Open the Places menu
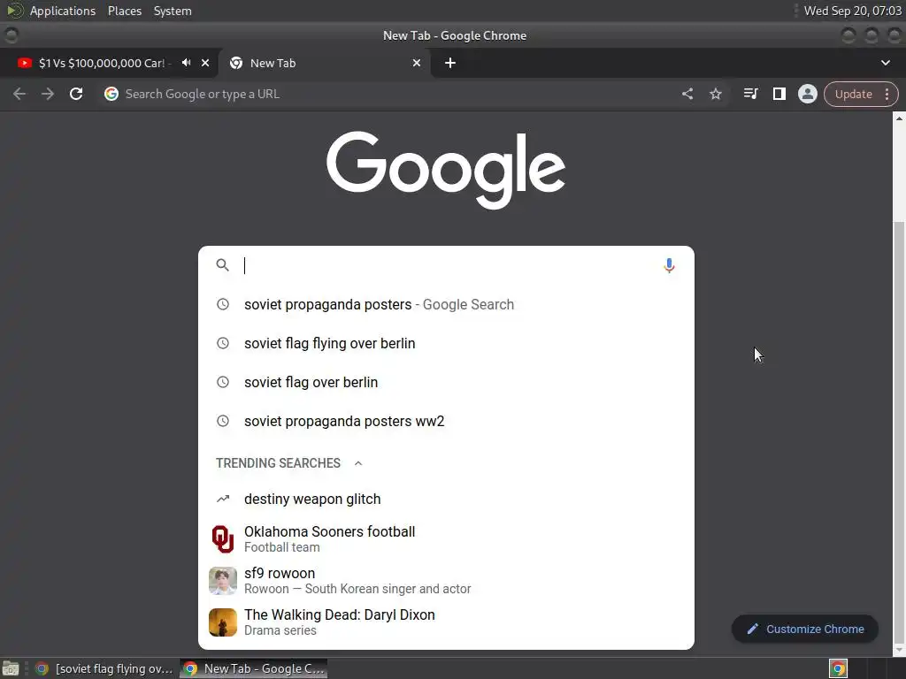Viewport: 906px width, 679px height. pos(124,11)
